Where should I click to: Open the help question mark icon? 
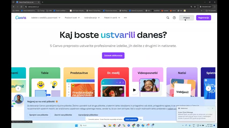coord(174,18)
